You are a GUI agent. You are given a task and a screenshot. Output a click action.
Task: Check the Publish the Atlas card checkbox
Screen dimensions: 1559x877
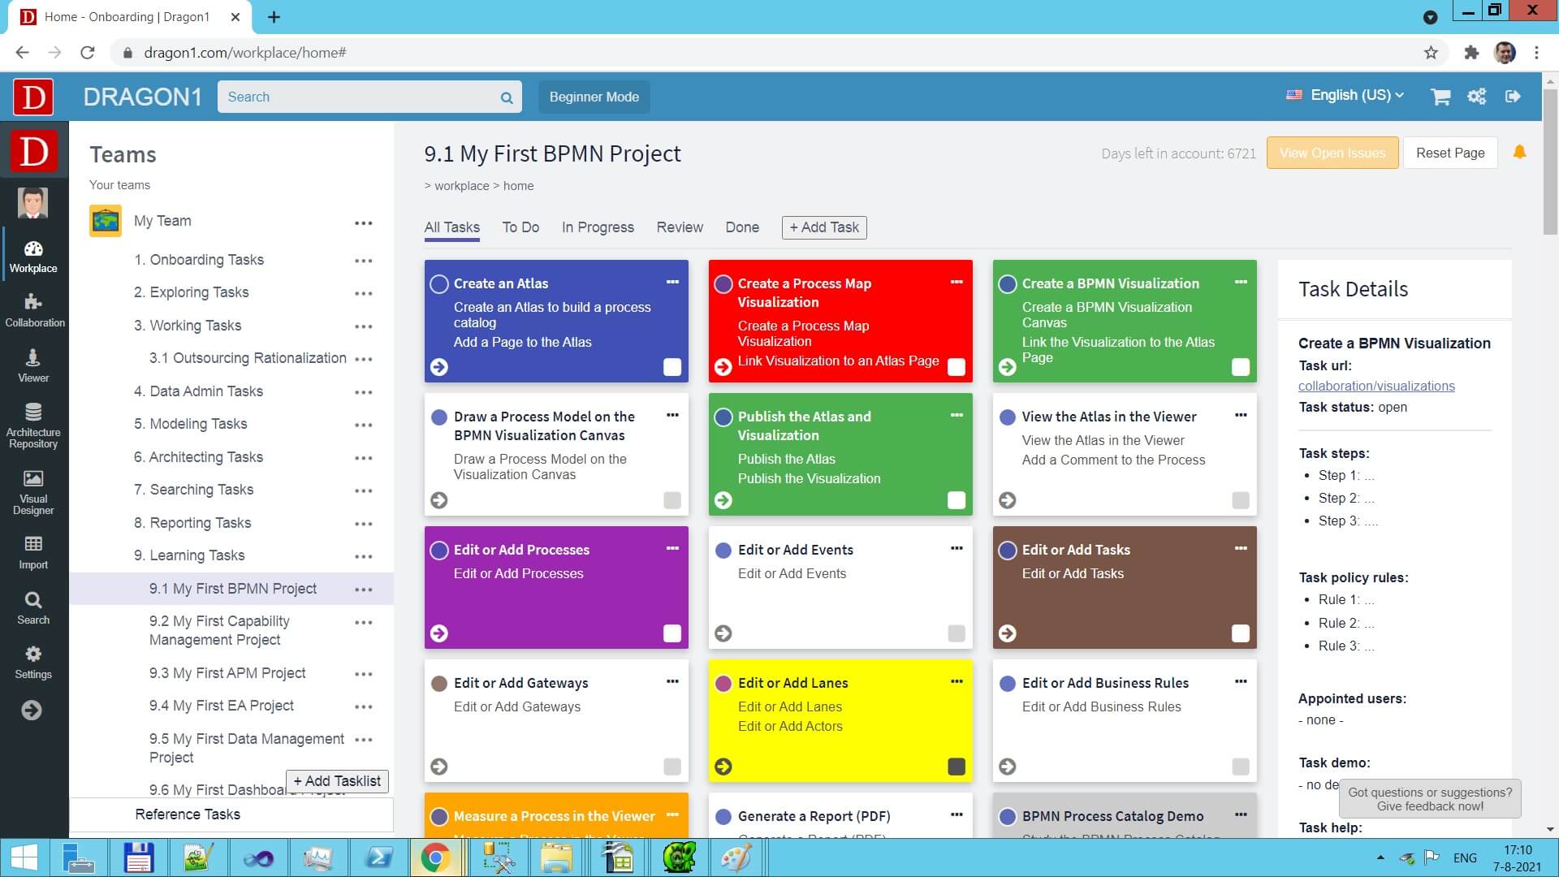click(957, 500)
